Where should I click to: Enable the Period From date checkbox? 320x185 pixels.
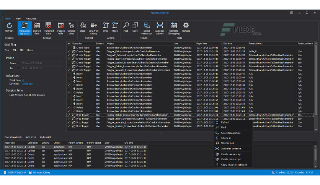pyautogui.click(x=18, y=63)
